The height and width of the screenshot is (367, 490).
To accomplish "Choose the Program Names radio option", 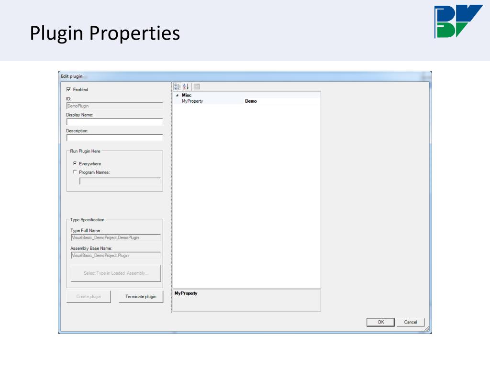I will coord(75,172).
